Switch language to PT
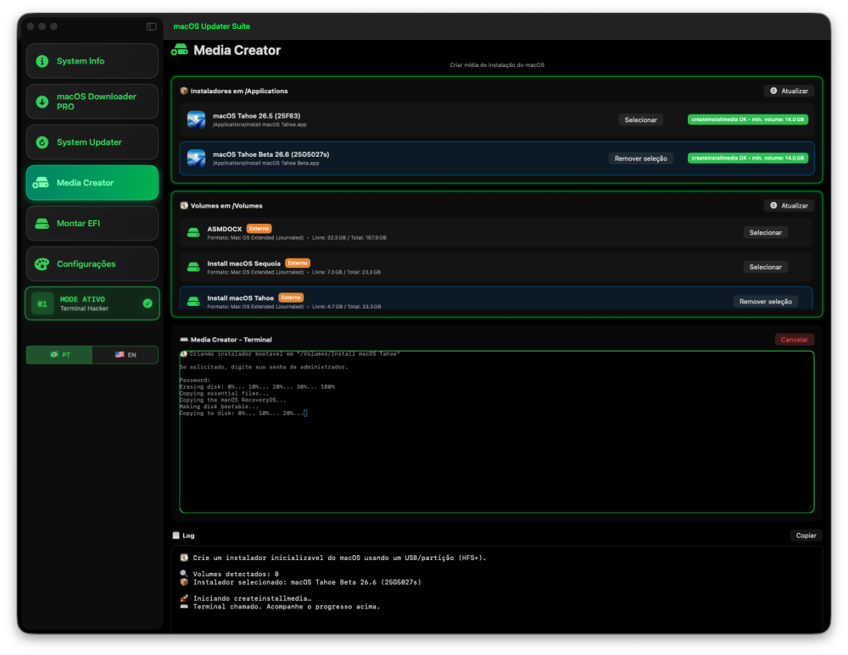This screenshot has height=655, width=848. (x=59, y=355)
